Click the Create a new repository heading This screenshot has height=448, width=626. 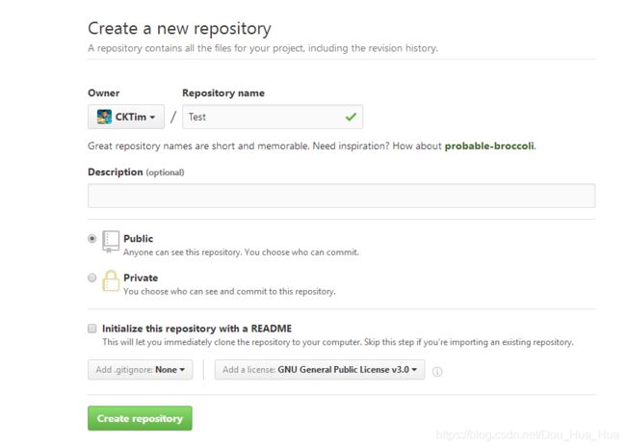point(179,29)
